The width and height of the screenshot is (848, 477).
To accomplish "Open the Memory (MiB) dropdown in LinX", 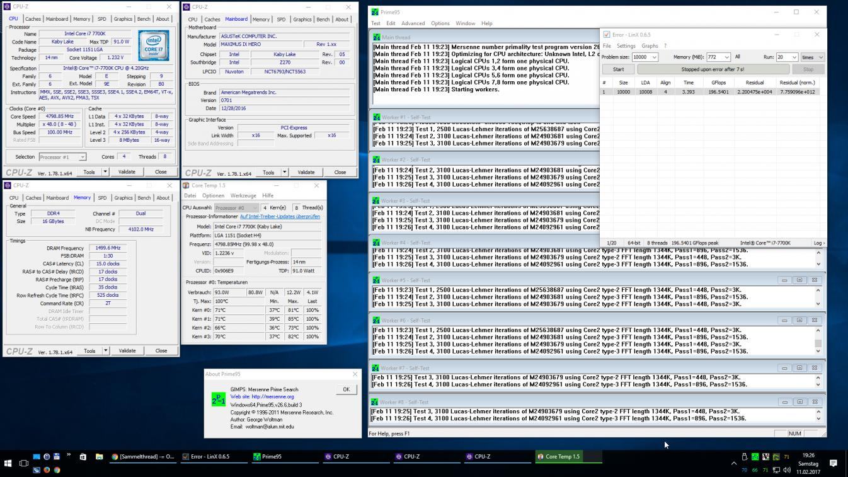I will pyautogui.click(x=726, y=57).
